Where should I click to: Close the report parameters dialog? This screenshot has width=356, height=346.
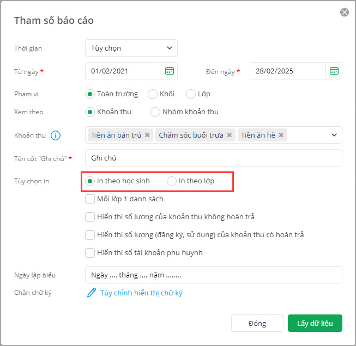344,12
